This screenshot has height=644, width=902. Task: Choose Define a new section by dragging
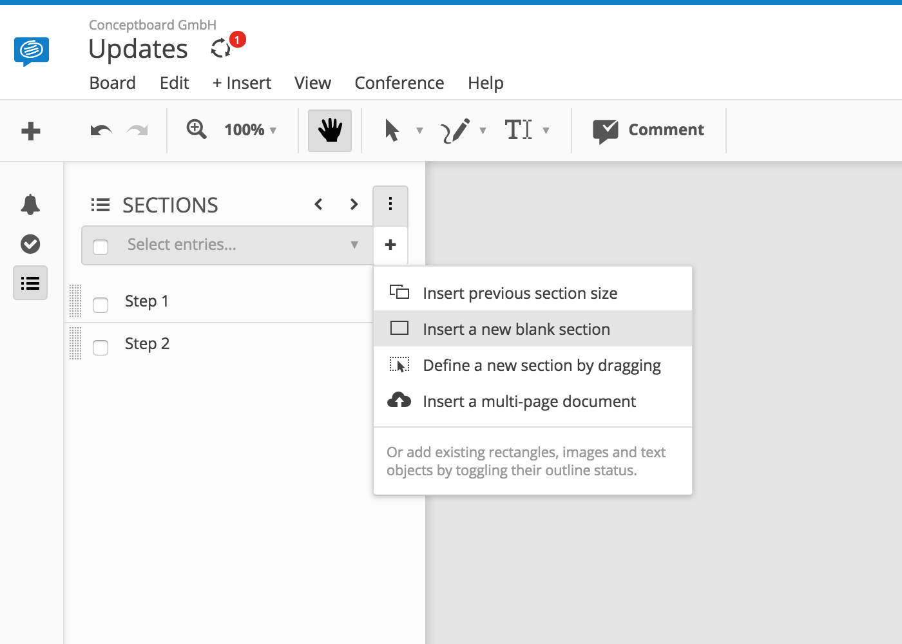pos(533,365)
